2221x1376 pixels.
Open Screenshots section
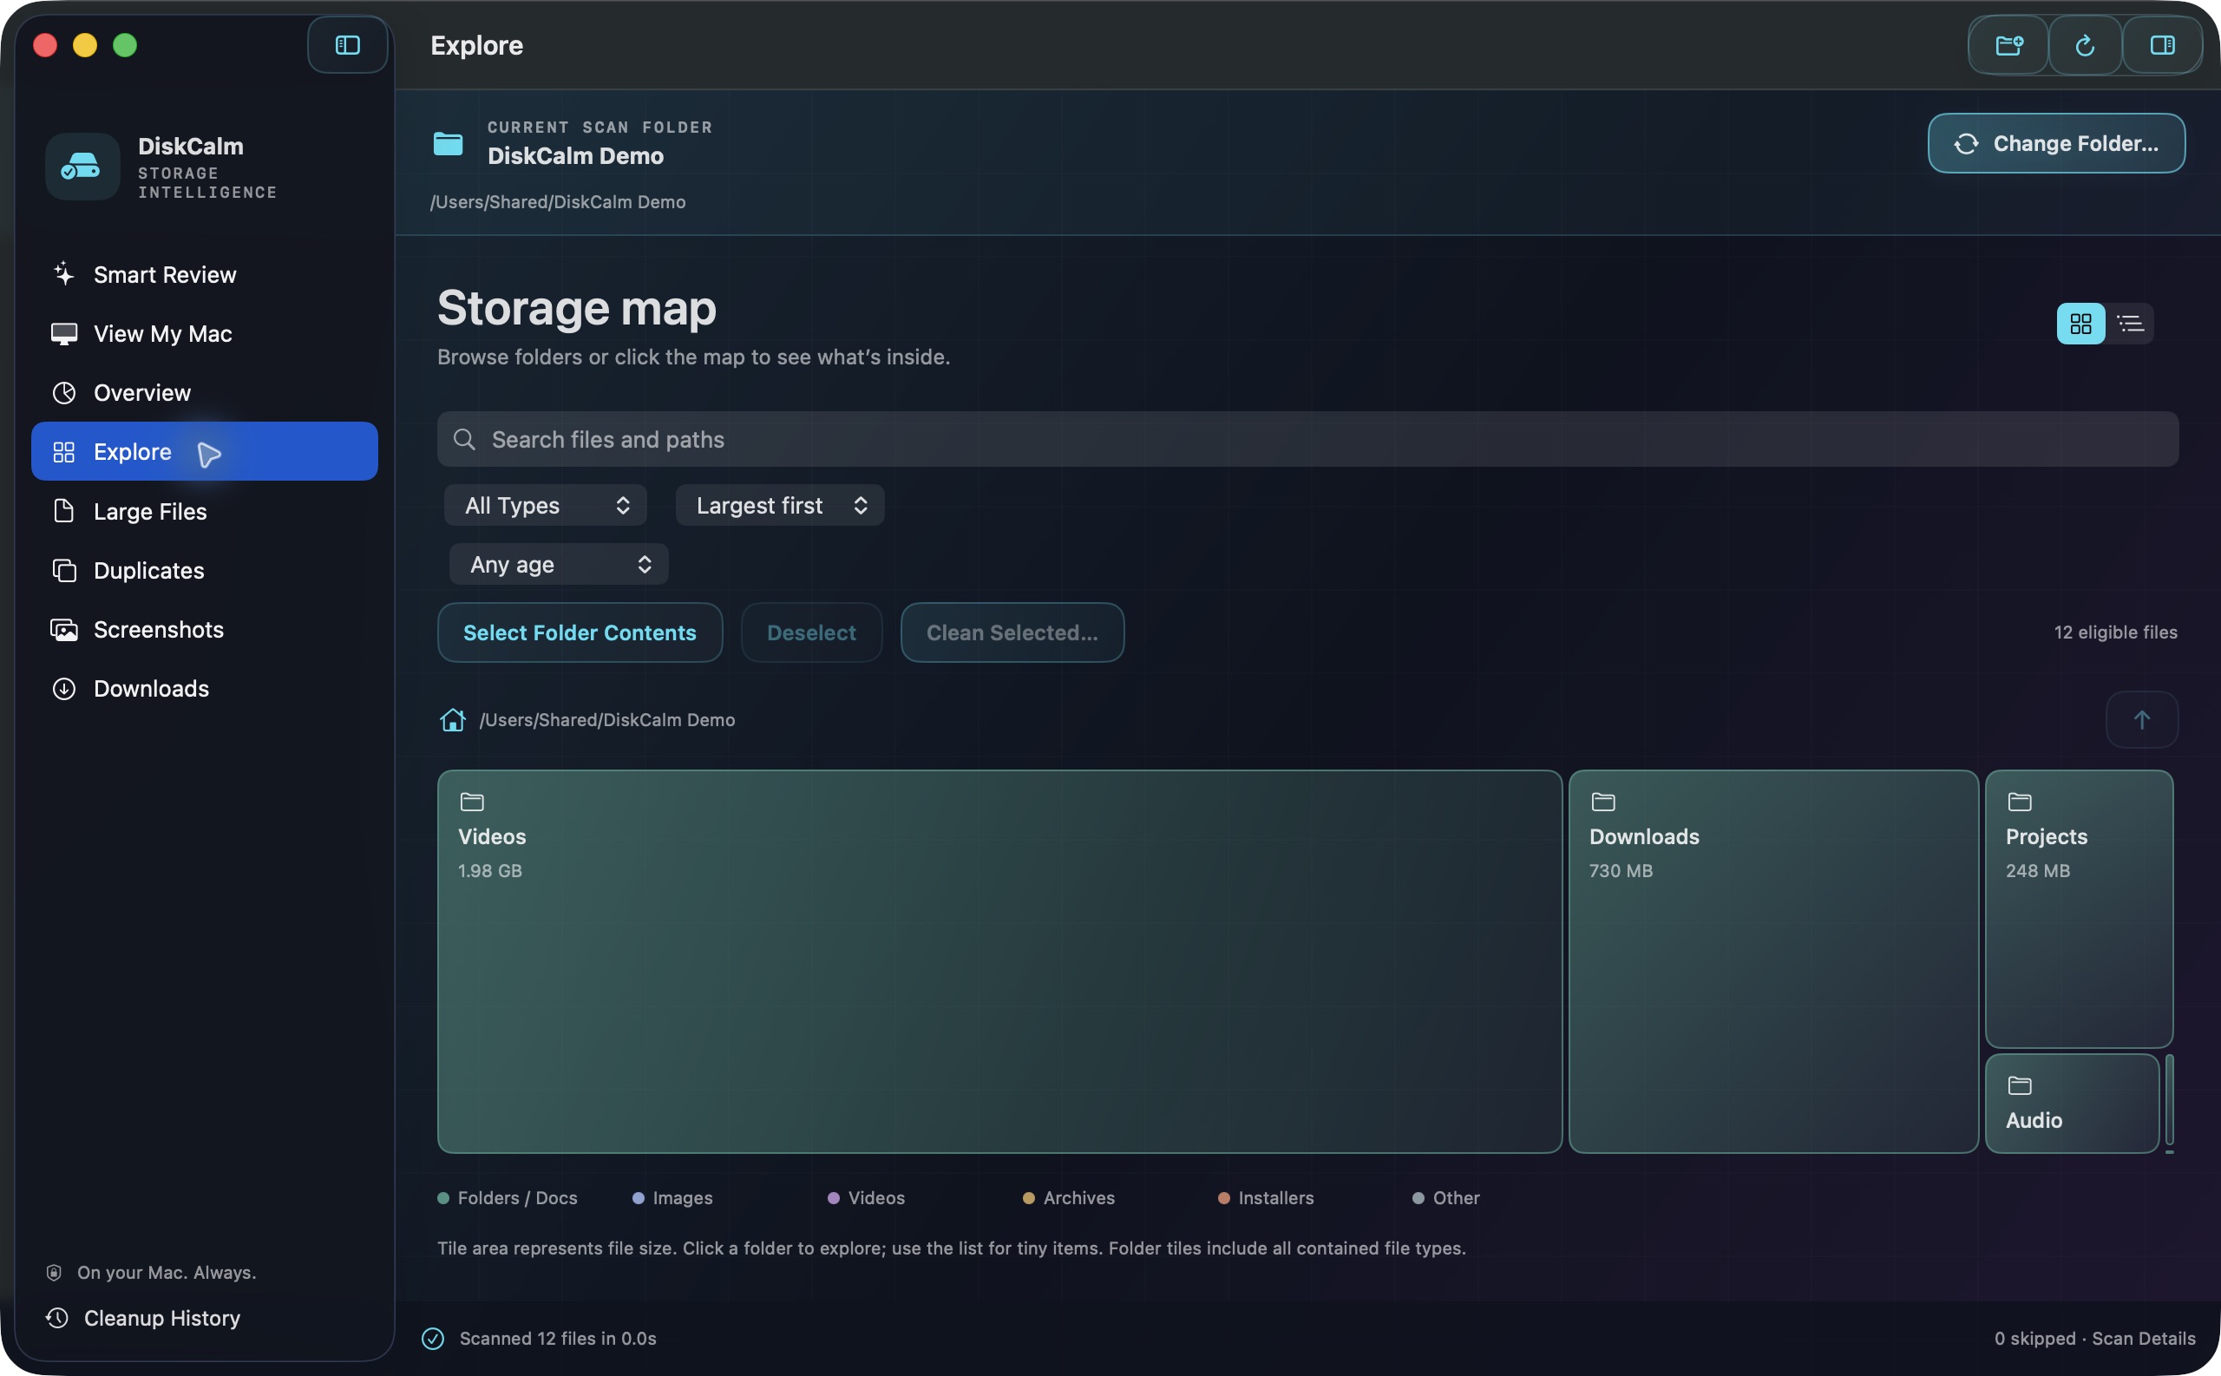(x=205, y=630)
